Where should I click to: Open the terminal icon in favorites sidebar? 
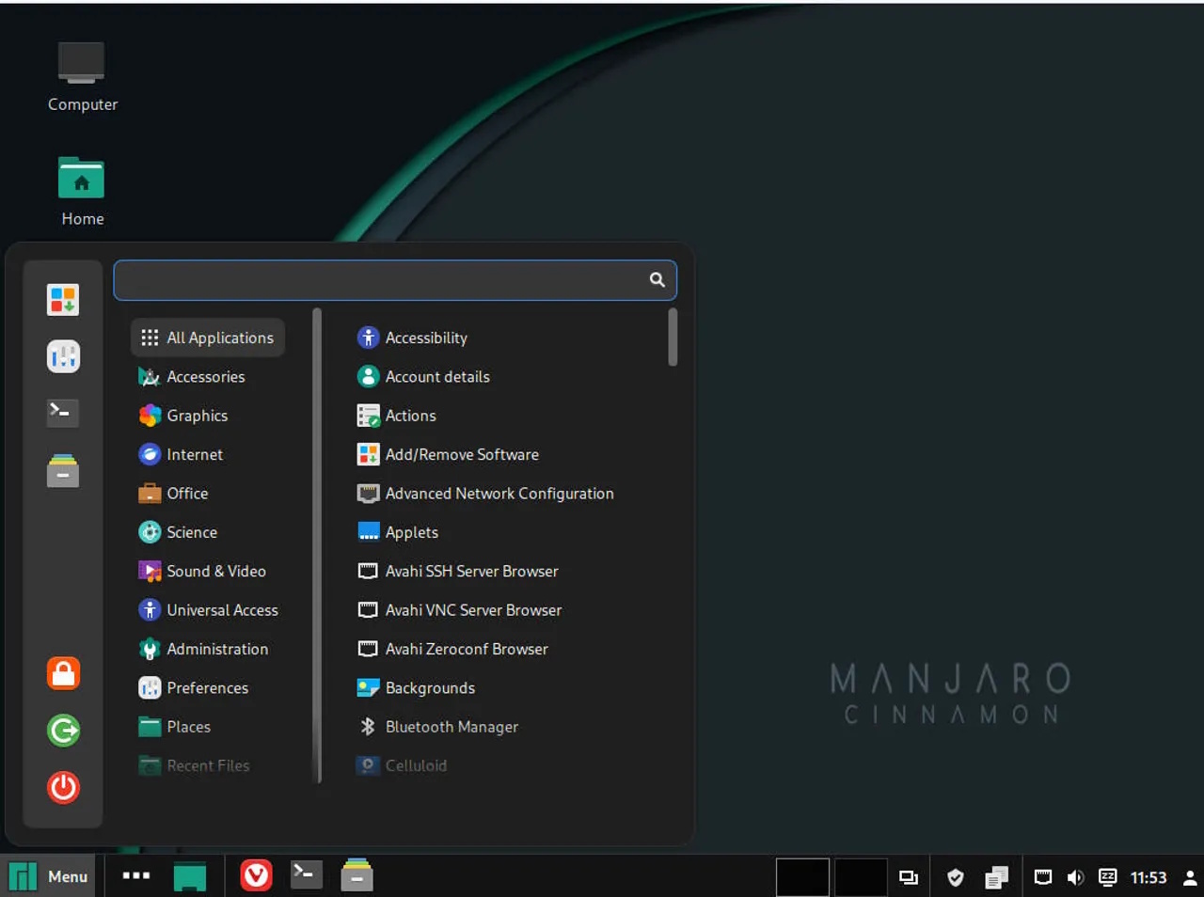(x=63, y=413)
